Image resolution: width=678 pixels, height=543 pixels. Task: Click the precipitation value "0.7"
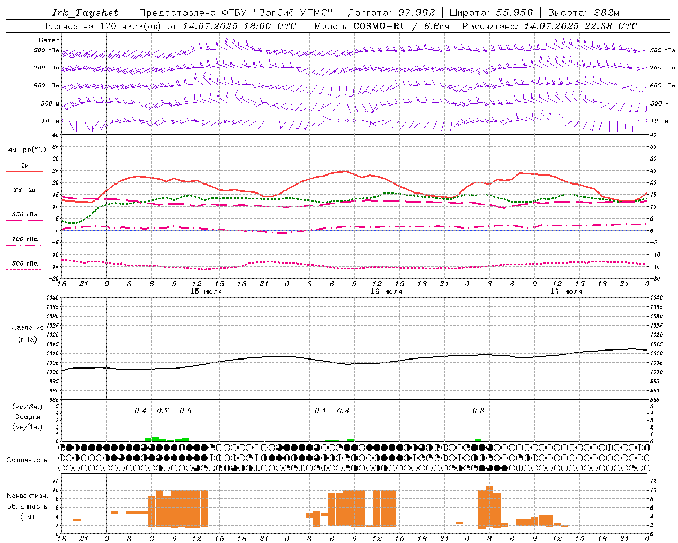(x=163, y=410)
